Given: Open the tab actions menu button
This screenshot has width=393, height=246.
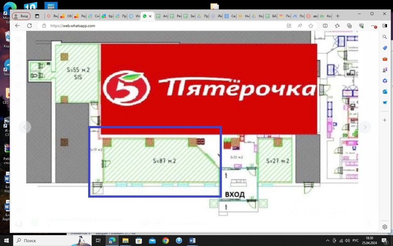Looking at the screenshot, I should point(37,16).
